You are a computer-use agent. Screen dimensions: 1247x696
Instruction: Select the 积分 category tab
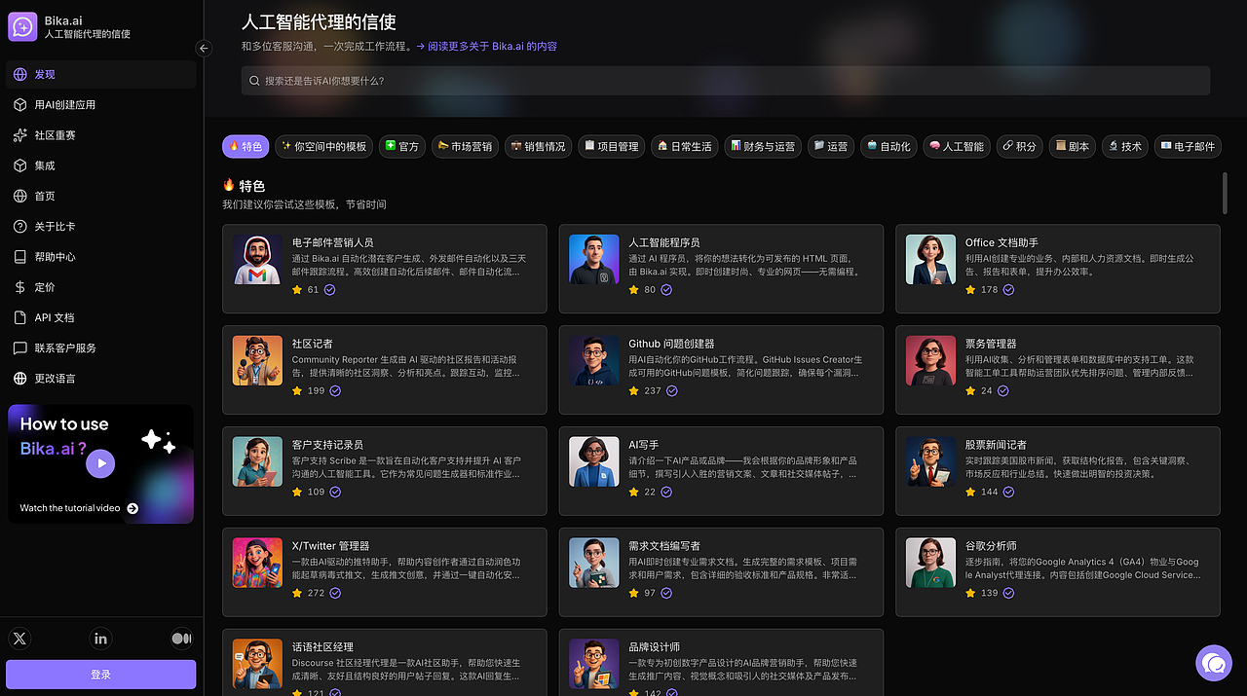click(1020, 146)
